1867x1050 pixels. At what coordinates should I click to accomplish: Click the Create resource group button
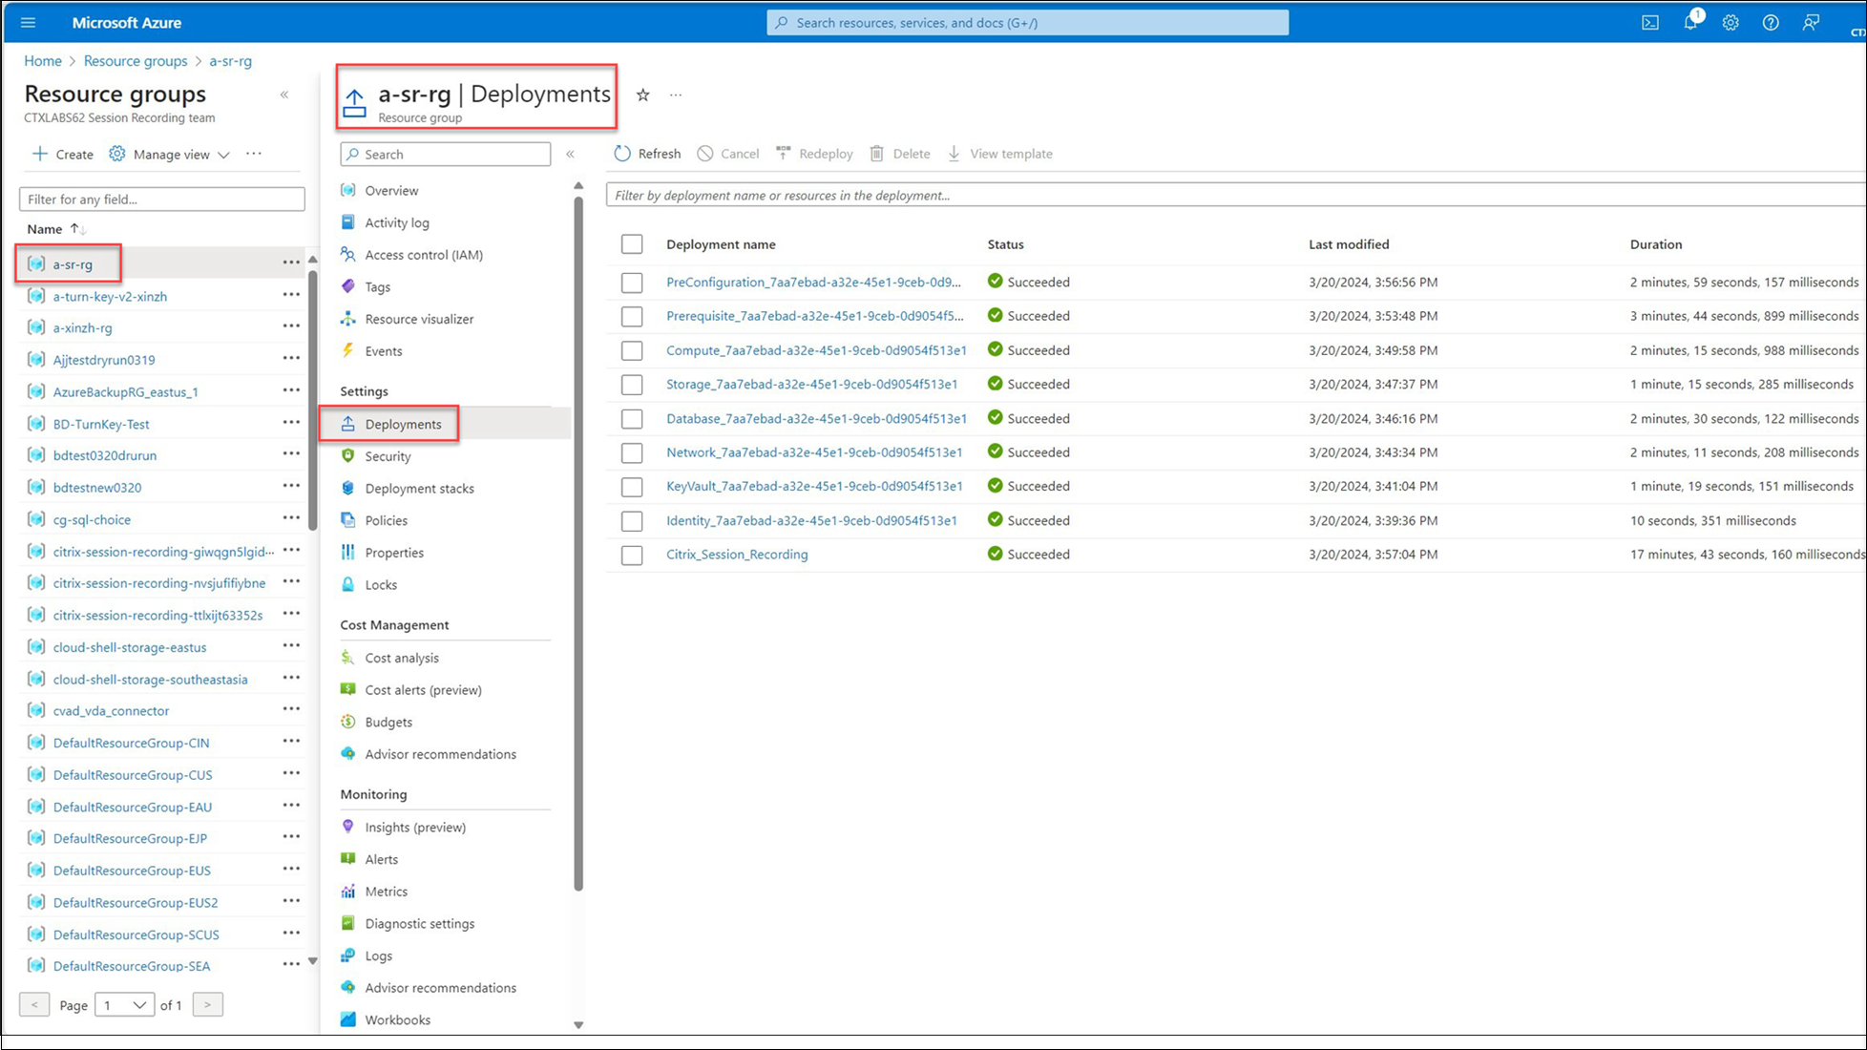click(63, 155)
